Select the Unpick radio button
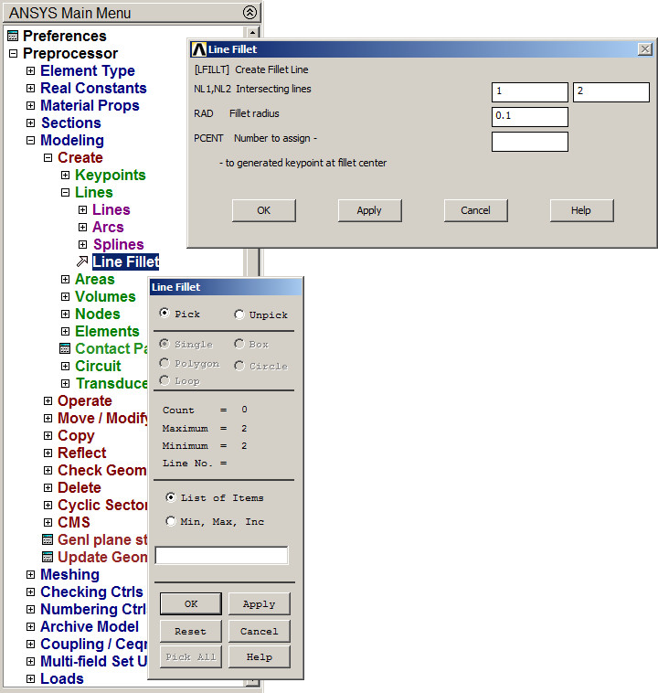Viewport: 658px width, 693px height. 239,315
